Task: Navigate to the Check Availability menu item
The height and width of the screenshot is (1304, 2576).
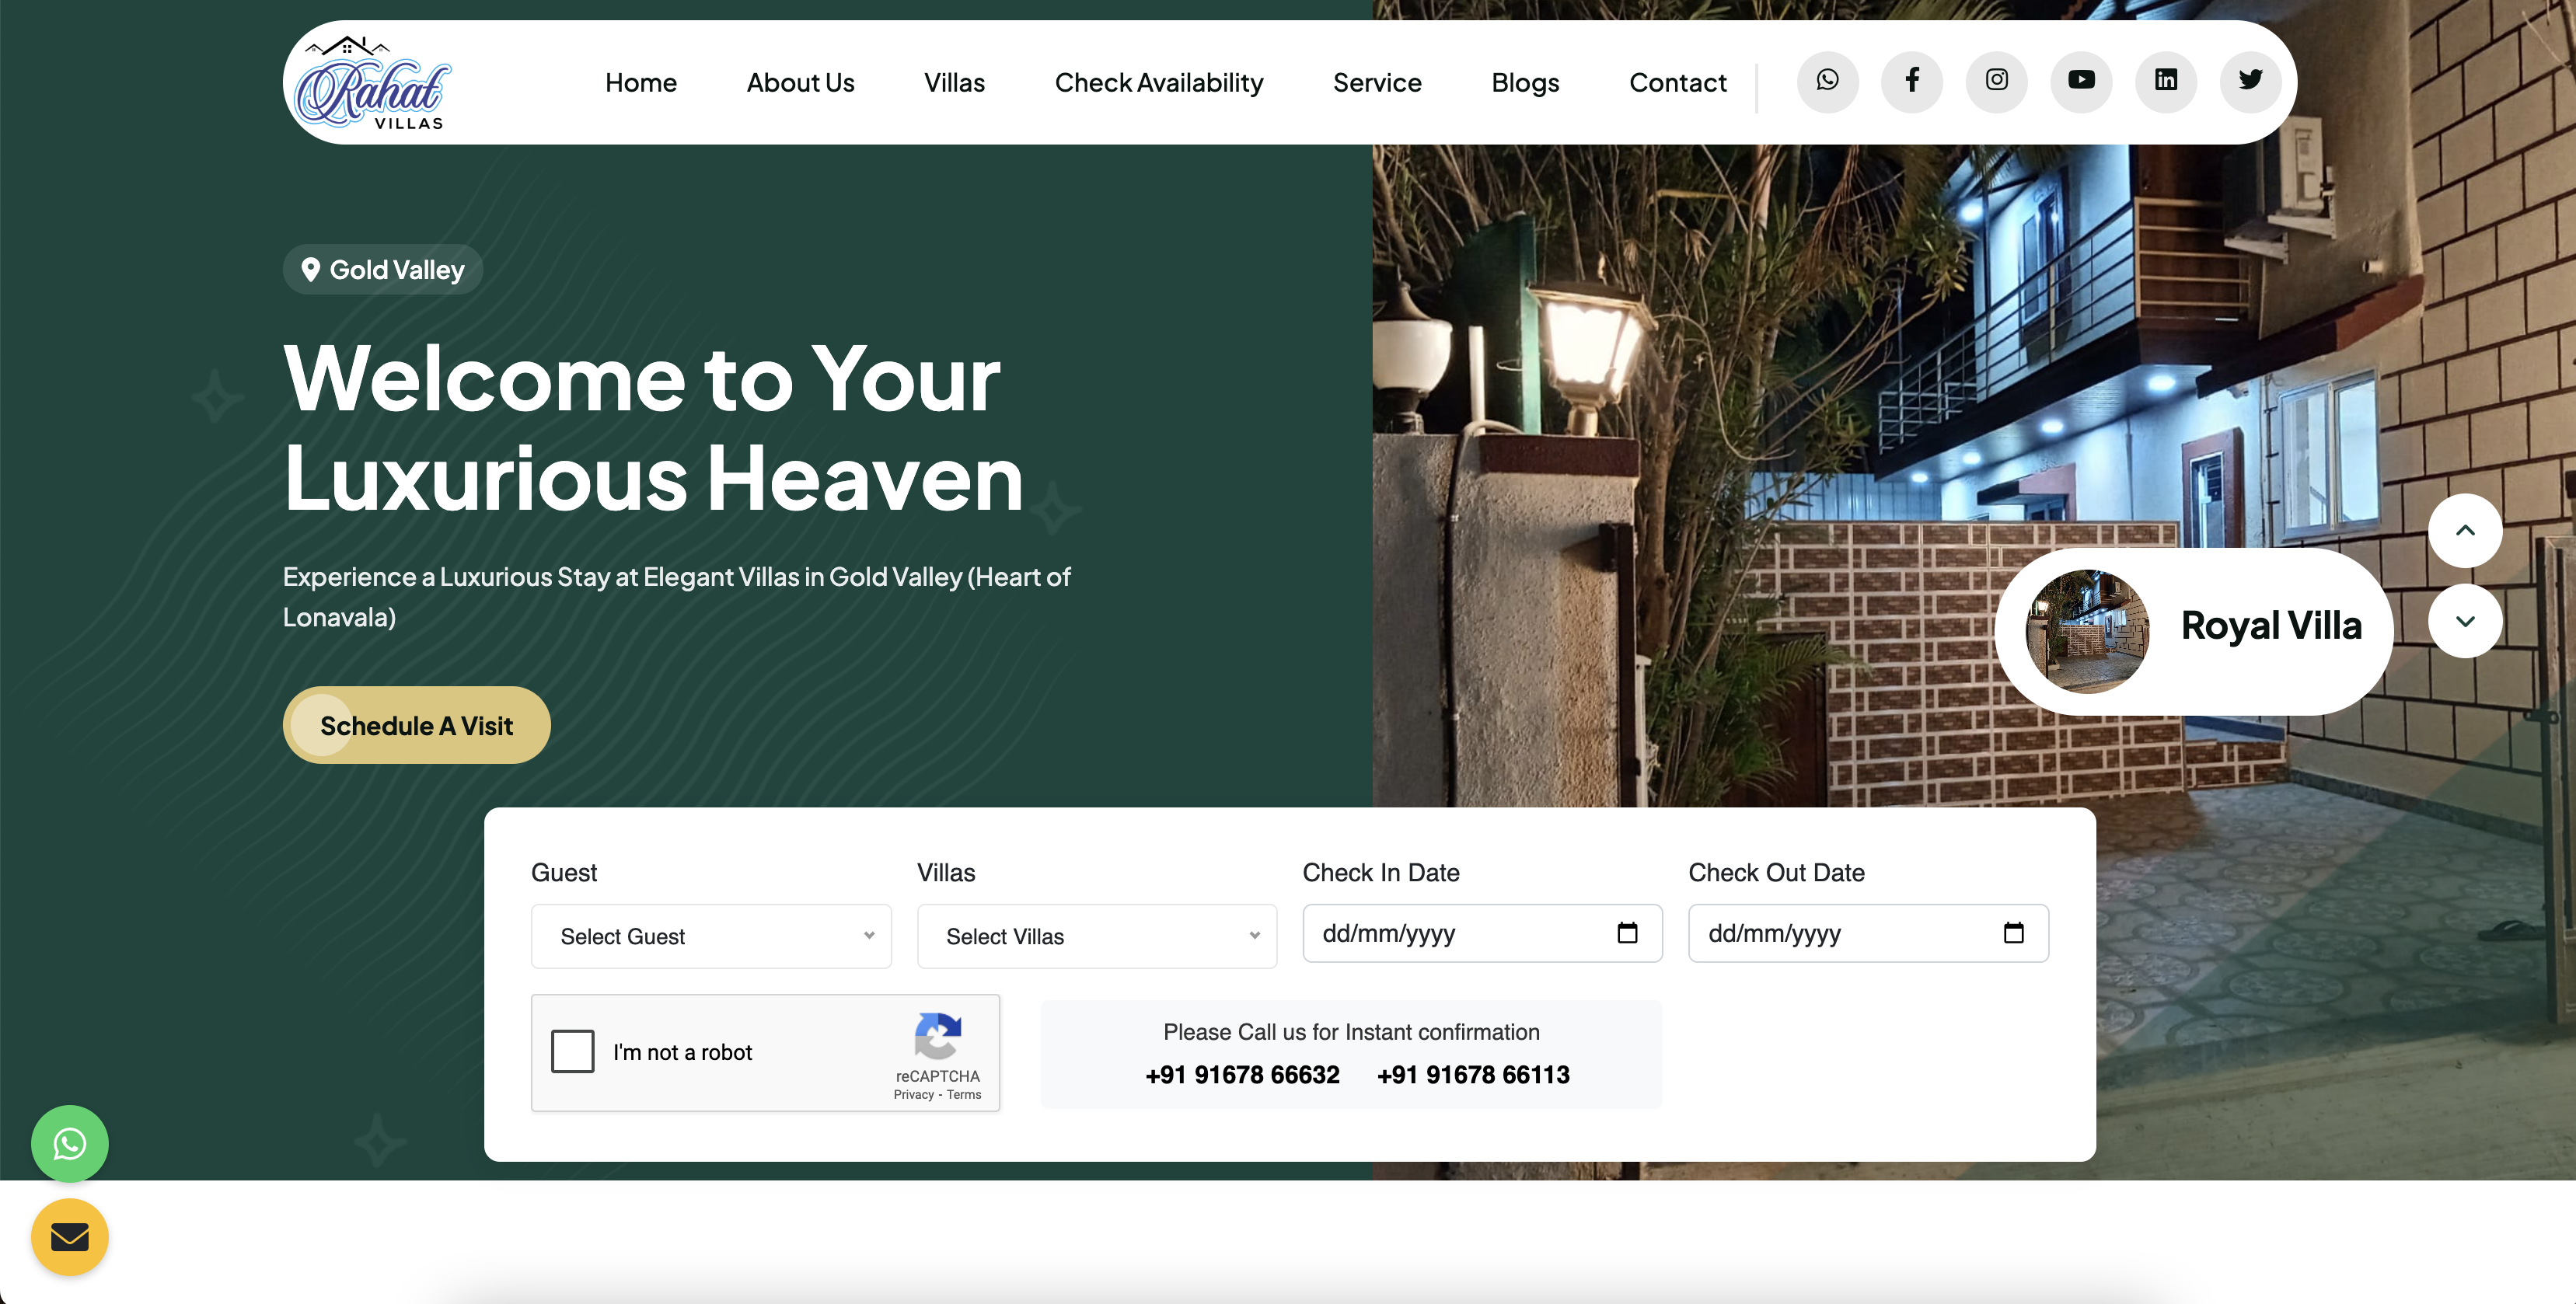Action: [1159, 82]
